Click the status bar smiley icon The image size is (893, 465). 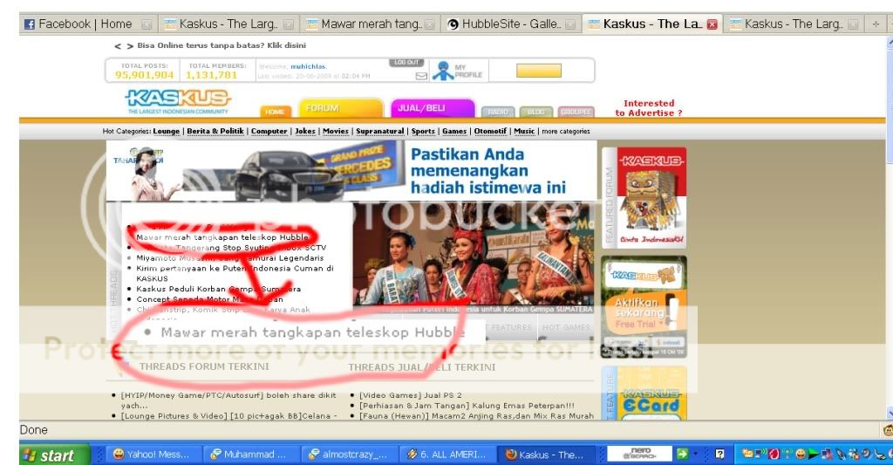click(888, 430)
